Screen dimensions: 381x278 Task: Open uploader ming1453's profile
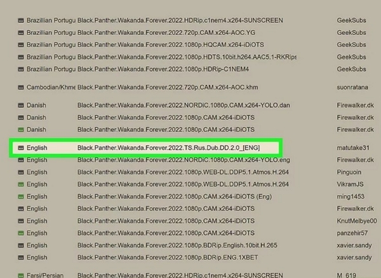click(x=351, y=197)
